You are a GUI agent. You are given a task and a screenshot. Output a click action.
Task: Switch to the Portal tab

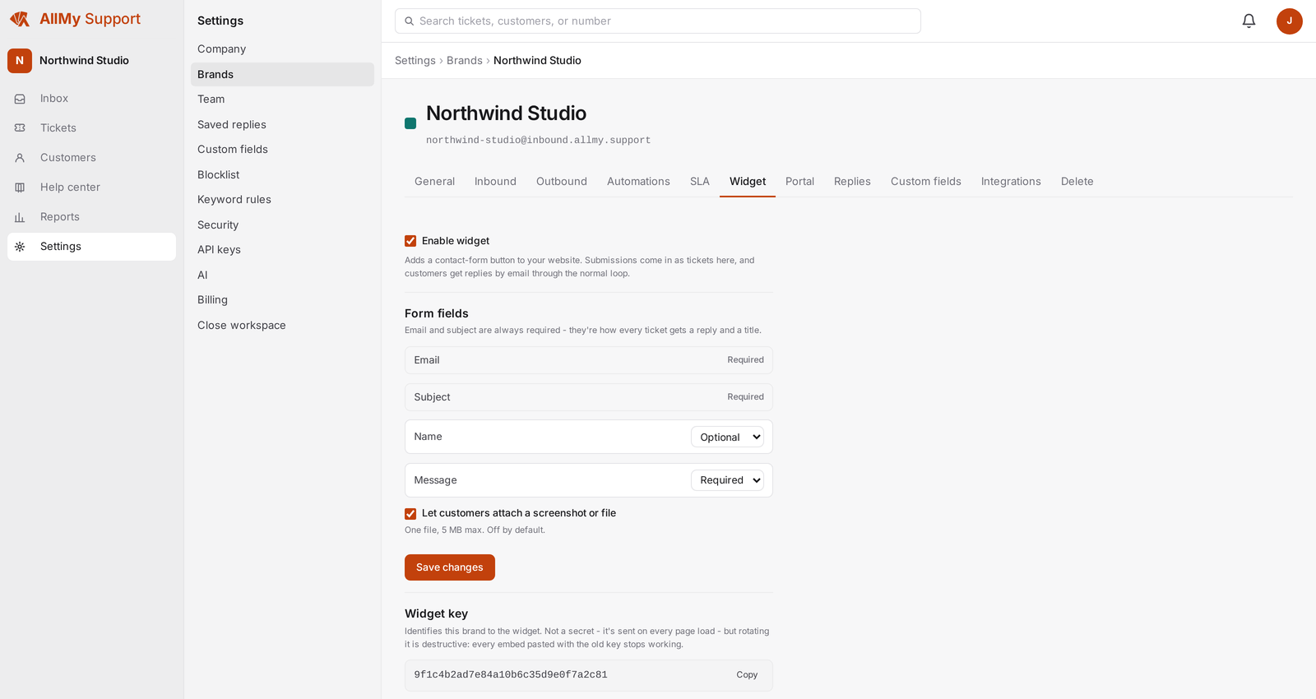pyautogui.click(x=799, y=182)
